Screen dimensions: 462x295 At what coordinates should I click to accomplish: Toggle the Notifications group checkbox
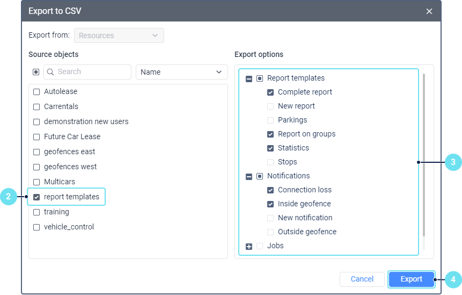coord(260,176)
